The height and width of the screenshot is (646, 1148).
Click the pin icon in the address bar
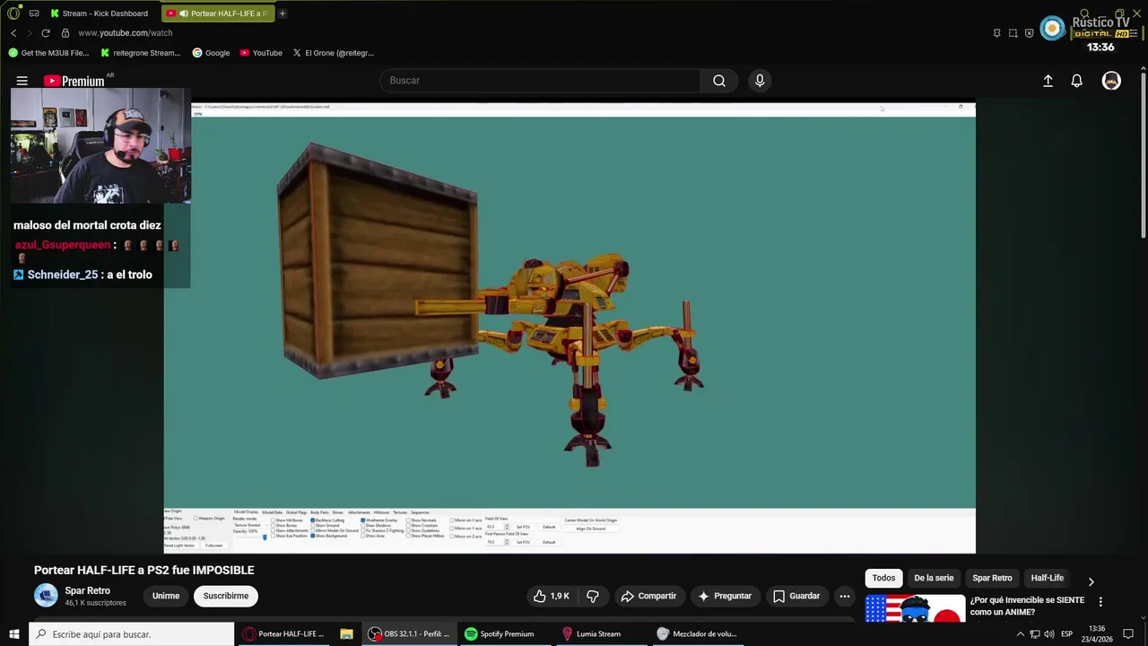pyautogui.click(x=996, y=33)
